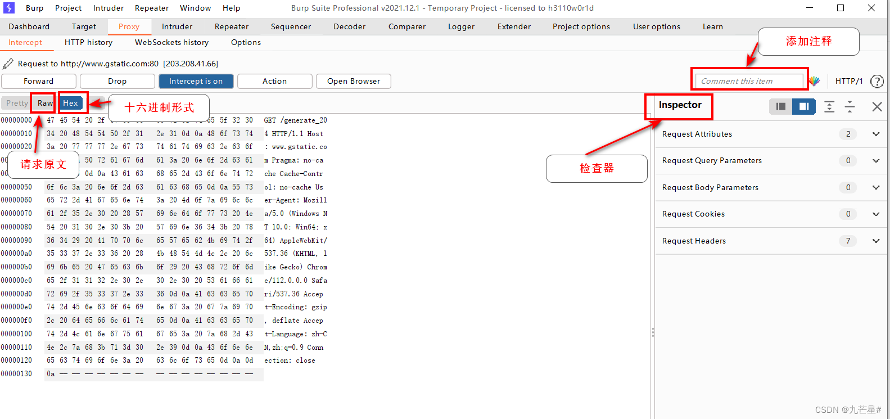This screenshot has width=890, height=419.
Task: Switch to the Decoder tab
Action: pyautogui.click(x=349, y=26)
